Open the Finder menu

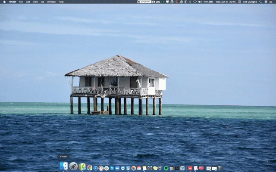(13, 2)
